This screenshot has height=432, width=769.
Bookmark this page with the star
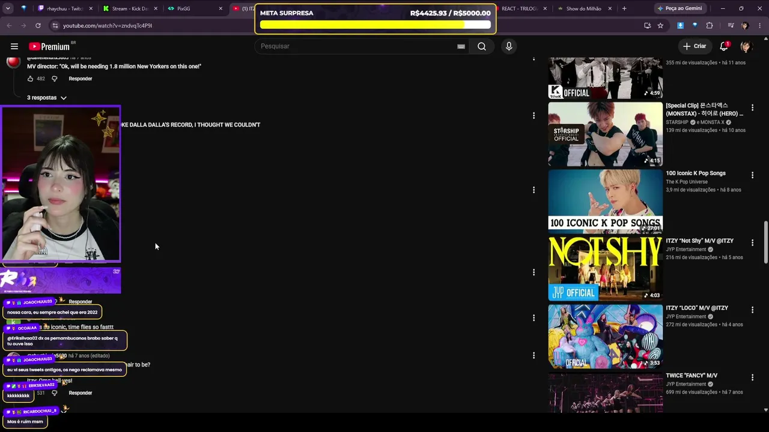pyautogui.click(x=660, y=26)
